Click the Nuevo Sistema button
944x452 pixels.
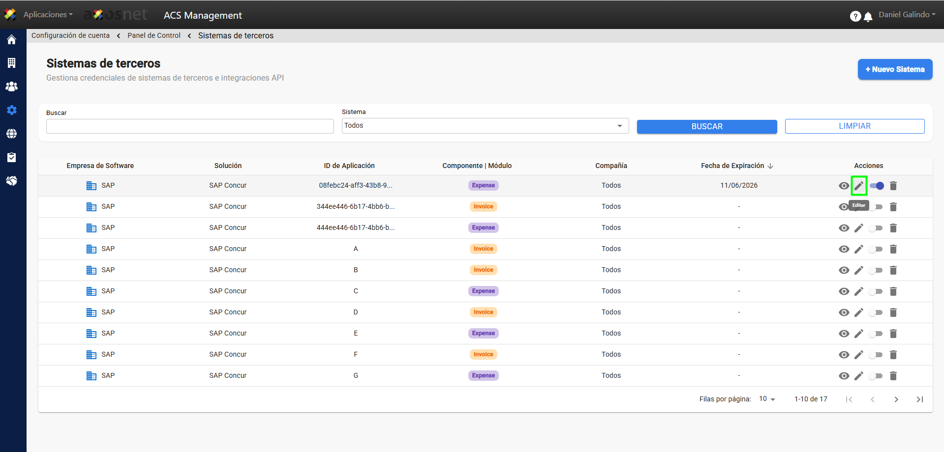[x=895, y=69]
